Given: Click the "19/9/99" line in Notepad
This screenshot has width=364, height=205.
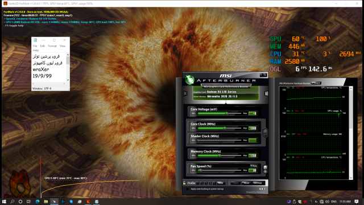Looking at the screenshot, I should coord(42,76).
